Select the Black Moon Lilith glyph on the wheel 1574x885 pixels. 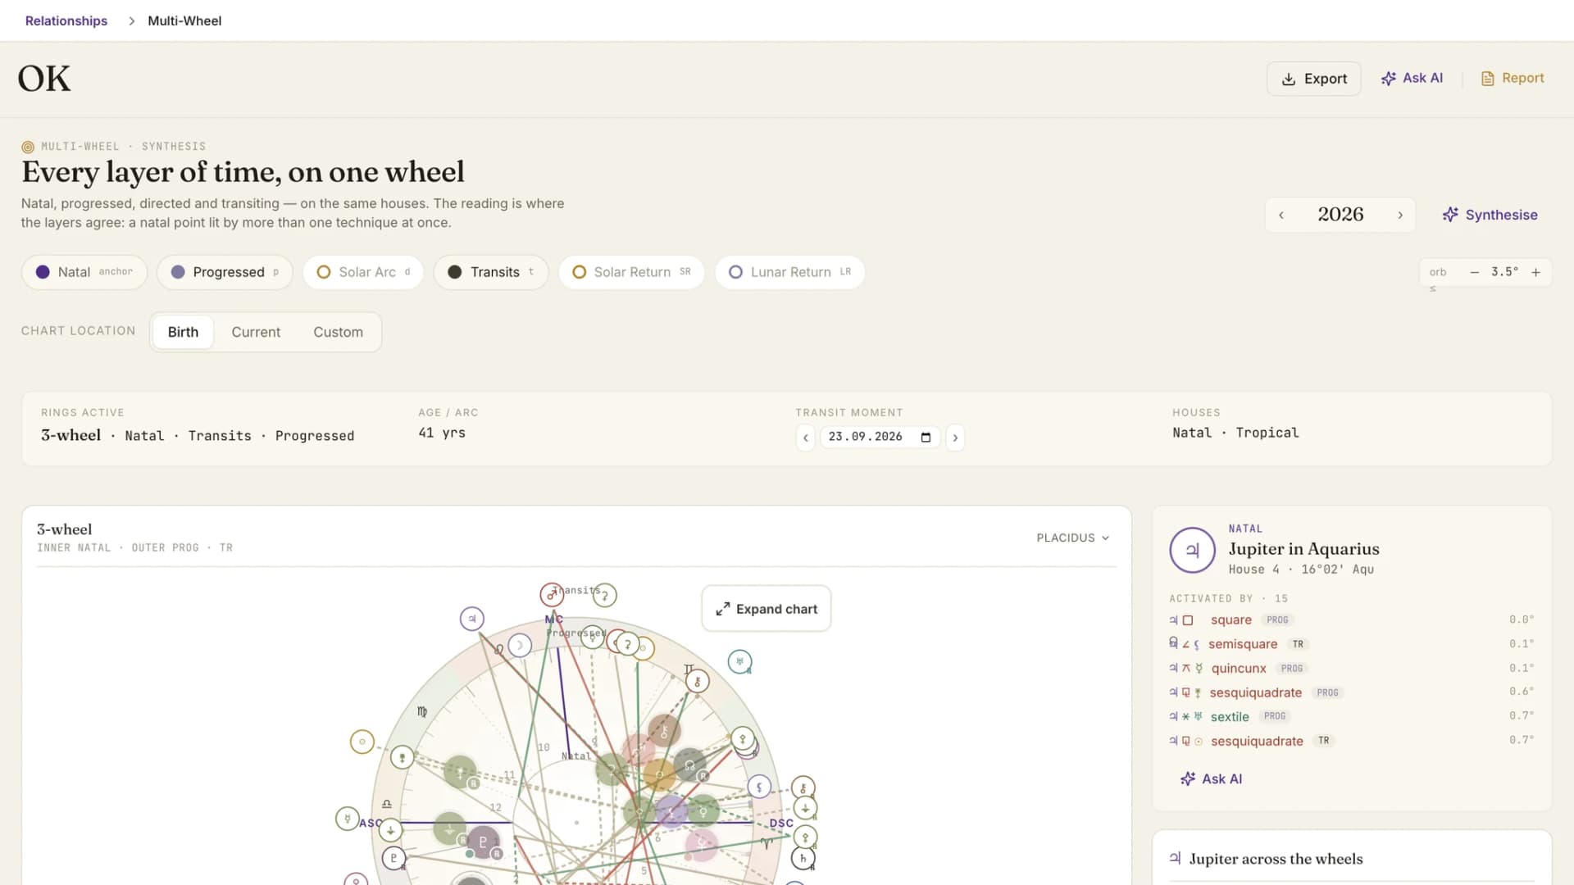point(759,787)
